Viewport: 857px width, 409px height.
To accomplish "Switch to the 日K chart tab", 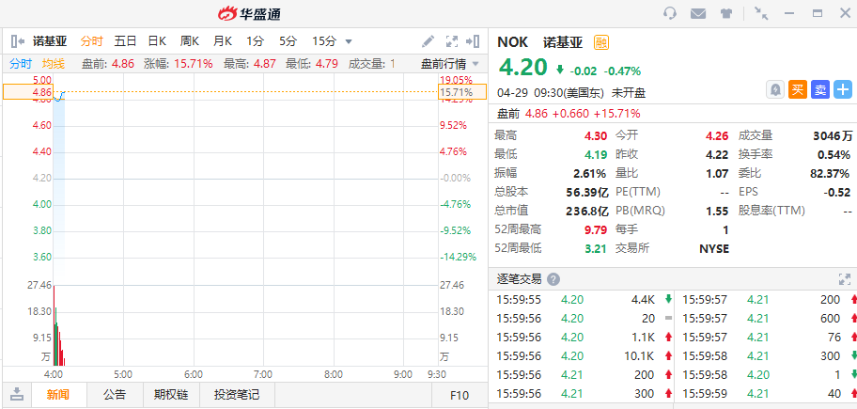I will (x=156, y=41).
